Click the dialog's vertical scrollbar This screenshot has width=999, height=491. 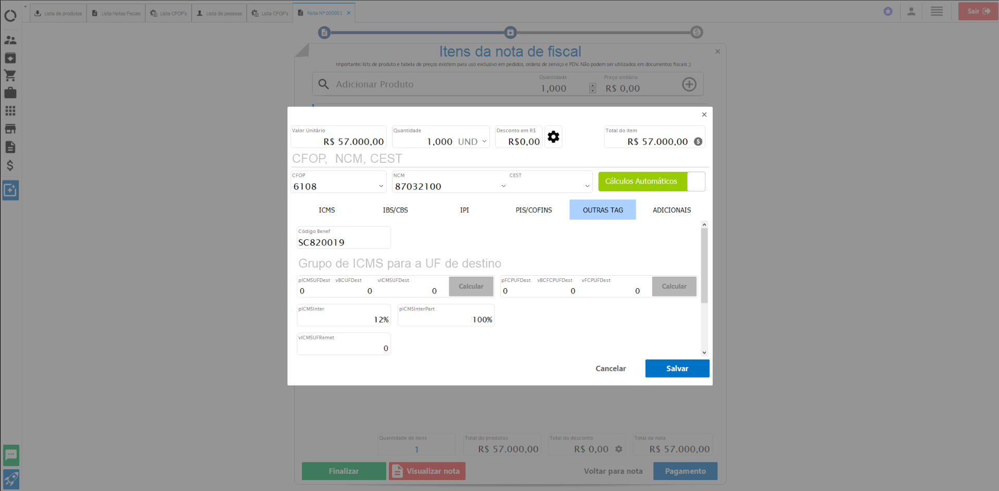[x=704, y=265]
